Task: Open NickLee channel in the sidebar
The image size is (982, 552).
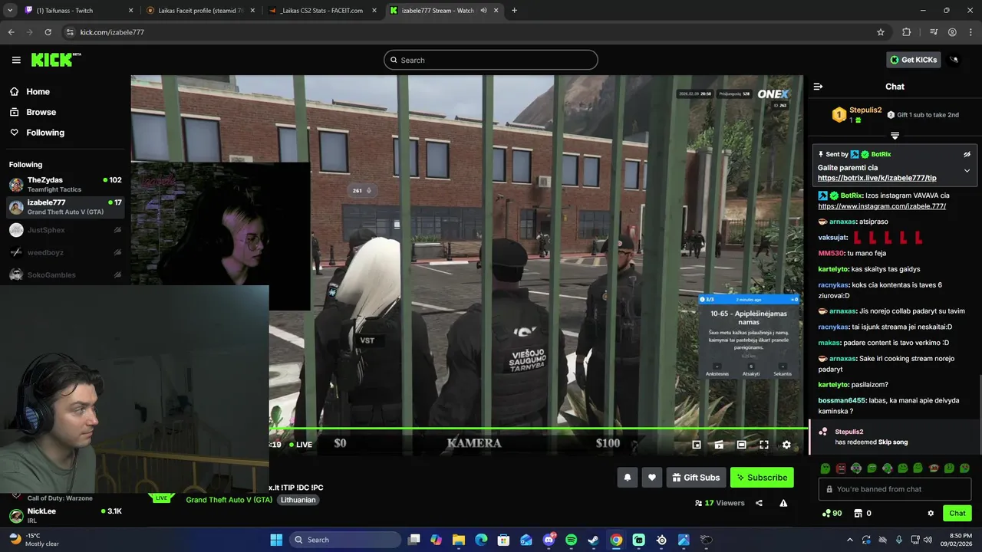Action: tap(65, 515)
